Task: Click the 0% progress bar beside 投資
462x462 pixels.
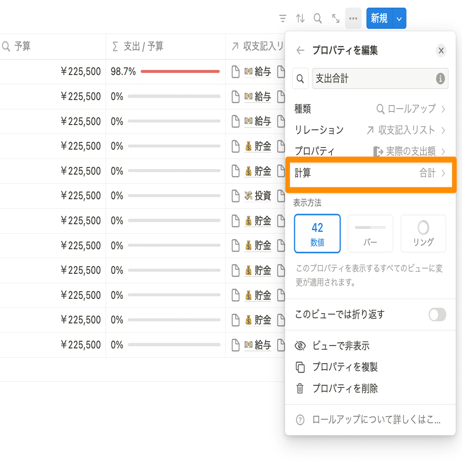Action: [174, 195]
